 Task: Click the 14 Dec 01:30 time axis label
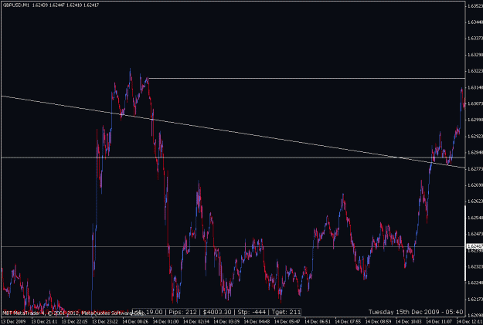(x=165, y=322)
